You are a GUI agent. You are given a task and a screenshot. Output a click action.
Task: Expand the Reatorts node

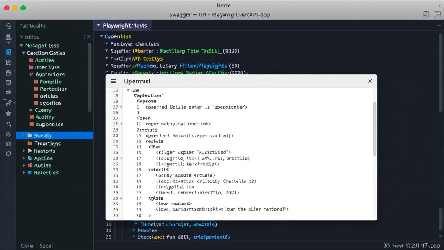click(24, 151)
